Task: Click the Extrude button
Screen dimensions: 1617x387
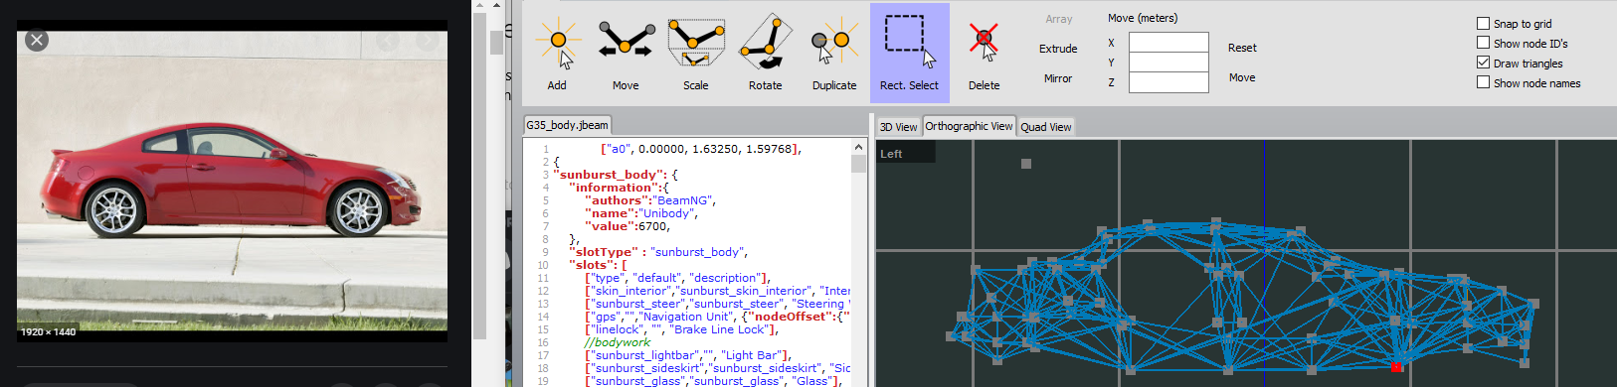Action: pyautogui.click(x=1058, y=49)
